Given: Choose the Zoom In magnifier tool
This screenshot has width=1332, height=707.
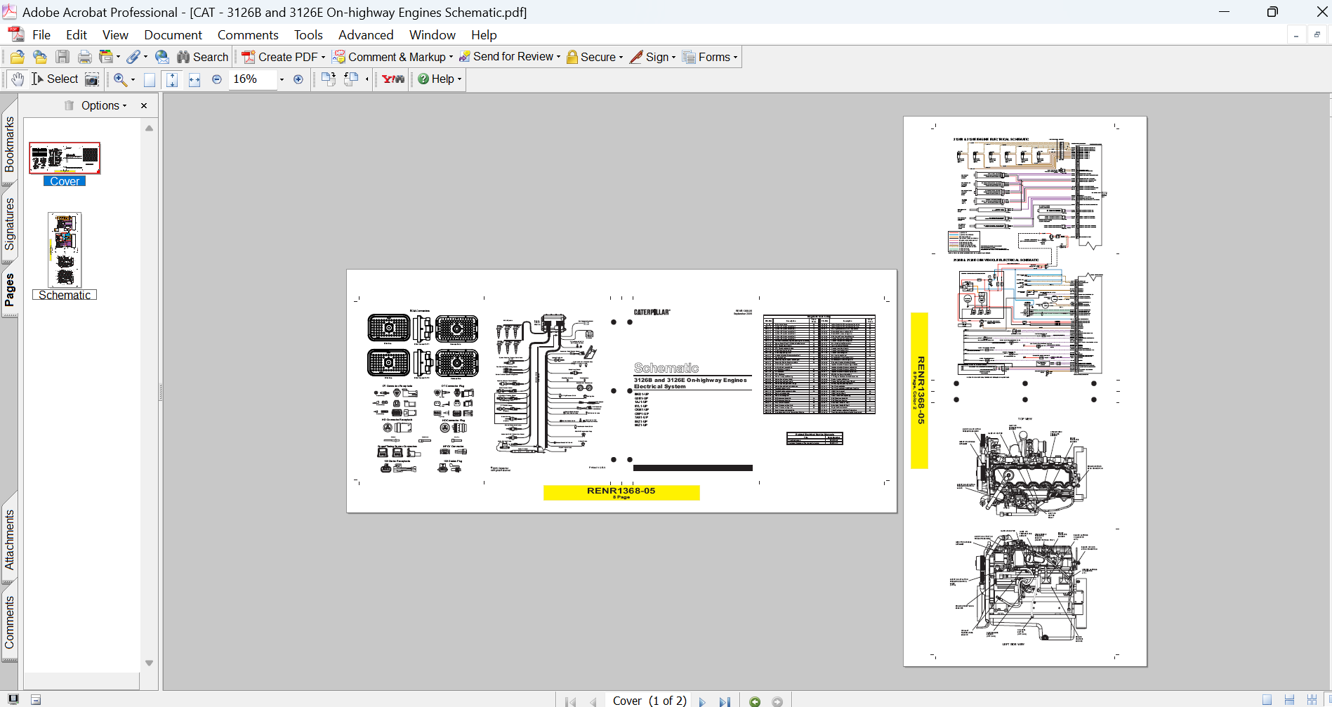Looking at the screenshot, I should click(x=120, y=79).
